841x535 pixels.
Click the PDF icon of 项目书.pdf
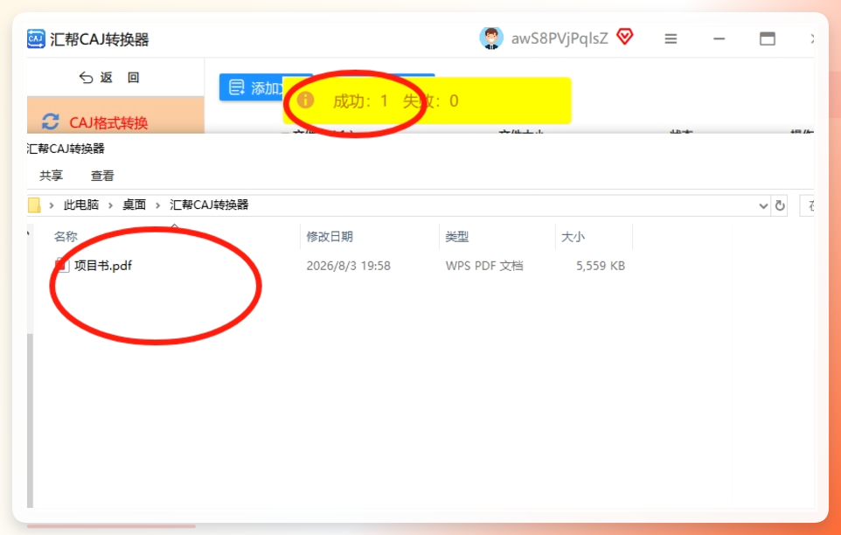point(62,265)
